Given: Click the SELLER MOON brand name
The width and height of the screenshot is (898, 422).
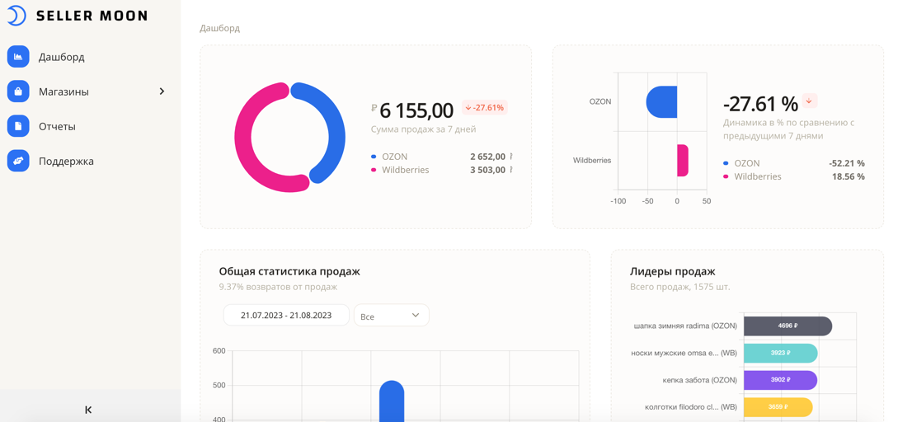Looking at the screenshot, I should pyautogui.click(x=92, y=16).
